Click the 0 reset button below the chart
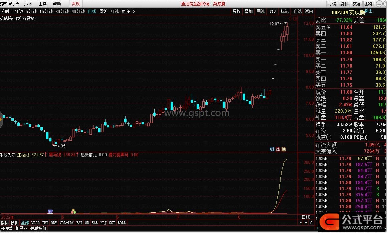The image size is (388, 233). 311,223
